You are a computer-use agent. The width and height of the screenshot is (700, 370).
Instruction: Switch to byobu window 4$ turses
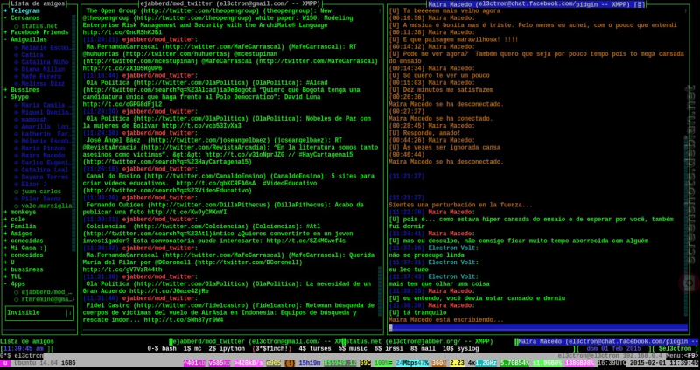tap(315, 349)
